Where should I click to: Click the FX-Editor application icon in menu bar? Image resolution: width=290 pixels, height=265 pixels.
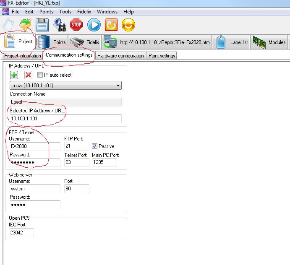(5, 11)
